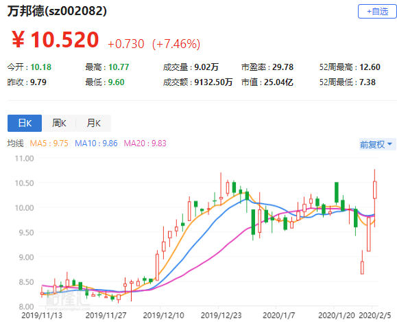
Task: Click the current price ¥10.520
Action: (55, 40)
